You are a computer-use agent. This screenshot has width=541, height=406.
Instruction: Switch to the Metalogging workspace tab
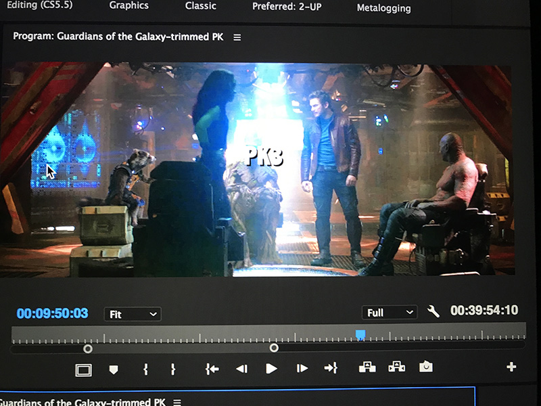tap(383, 8)
